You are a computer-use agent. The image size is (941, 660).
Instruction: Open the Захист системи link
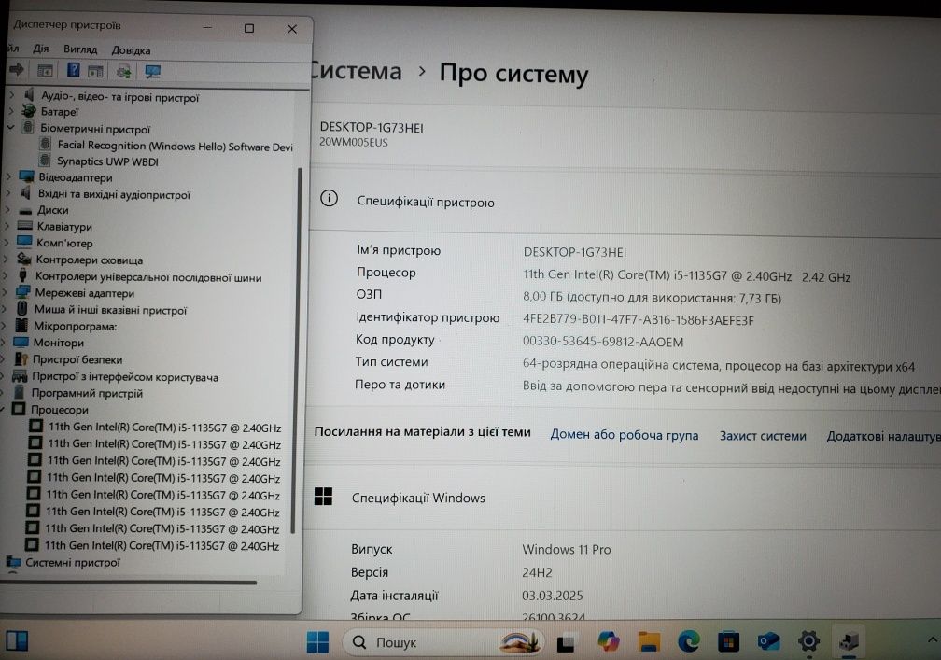pyautogui.click(x=763, y=436)
